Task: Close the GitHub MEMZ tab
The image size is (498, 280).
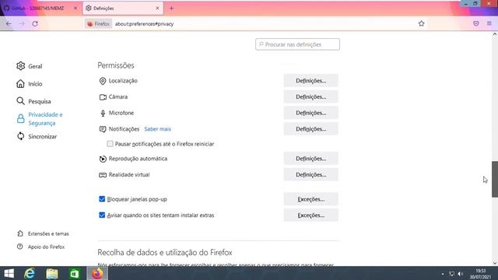Action: tap(75, 9)
